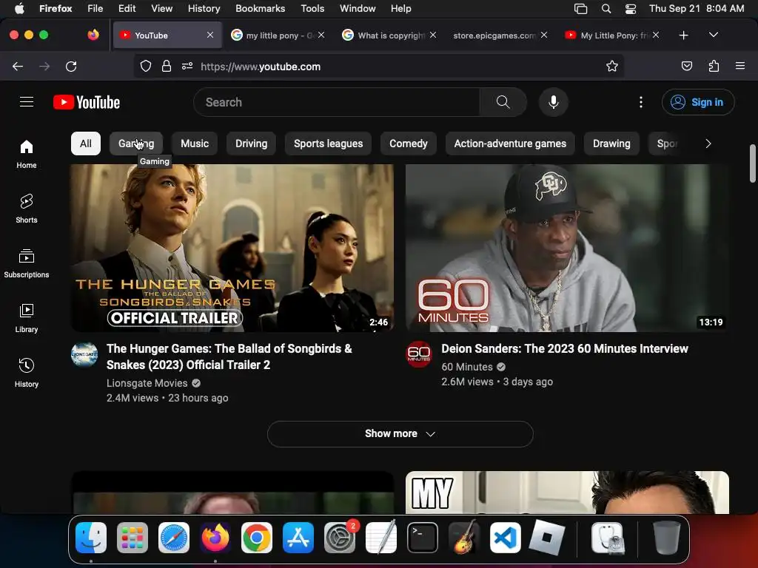This screenshot has width=758, height=568.
Task: Click 60 Minutes channel avatar
Action: tap(419, 354)
